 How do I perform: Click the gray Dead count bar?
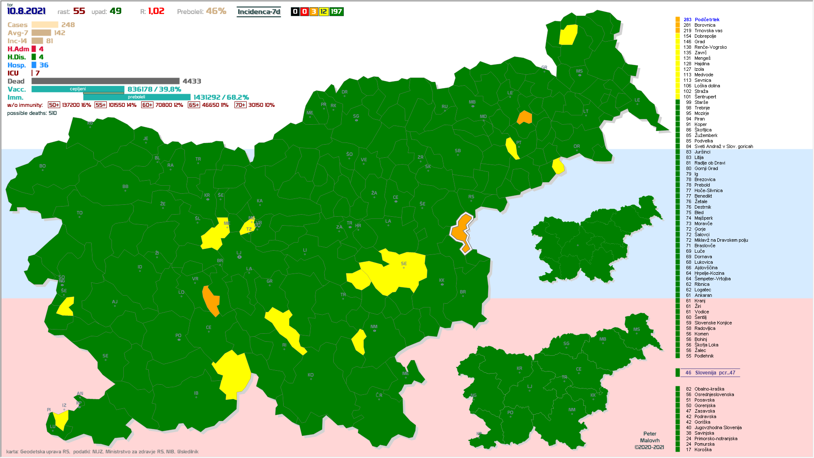click(x=105, y=81)
